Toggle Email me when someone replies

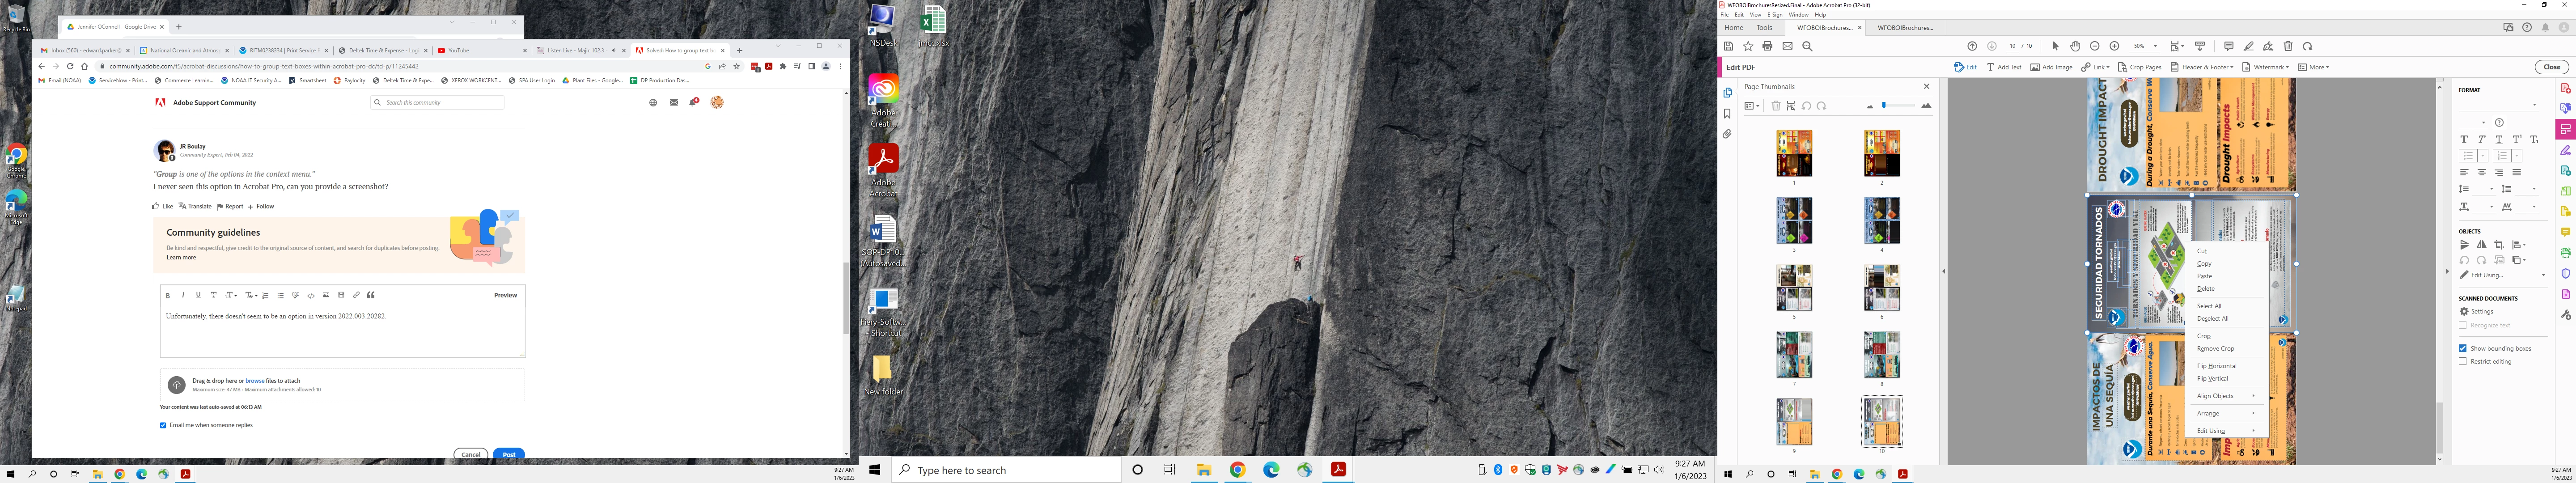coord(163,425)
